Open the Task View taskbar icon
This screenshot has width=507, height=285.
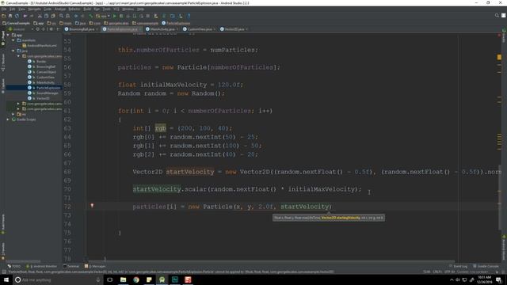[110, 279]
